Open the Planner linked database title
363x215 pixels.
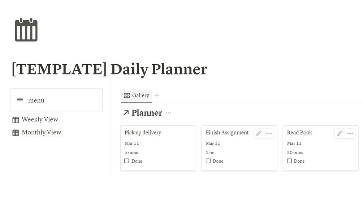pyautogui.click(x=147, y=113)
